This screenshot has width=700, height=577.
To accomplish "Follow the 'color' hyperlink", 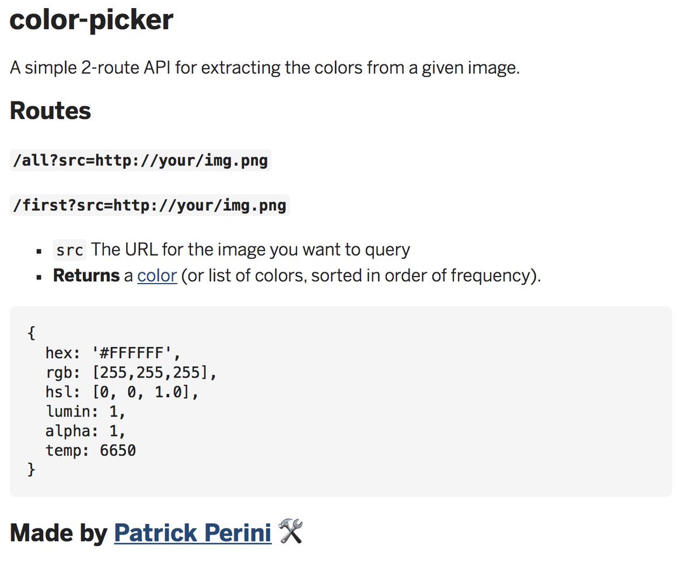I will 157,275.
